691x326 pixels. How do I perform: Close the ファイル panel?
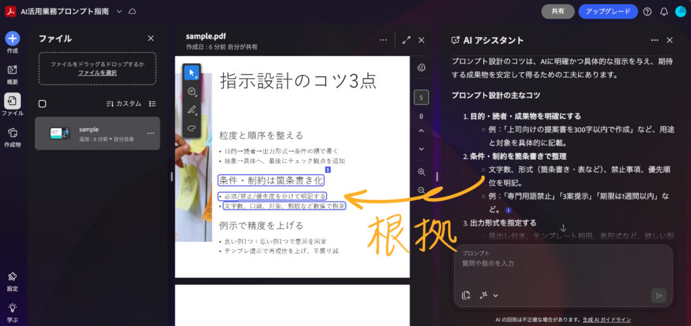pyautogui.click(x=150, y=38)
